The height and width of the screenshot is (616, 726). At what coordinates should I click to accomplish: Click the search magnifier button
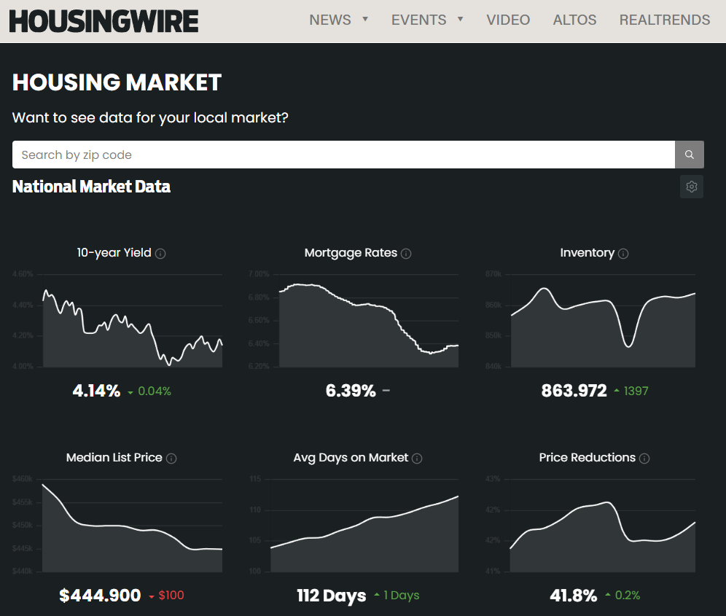pos(689,155)
